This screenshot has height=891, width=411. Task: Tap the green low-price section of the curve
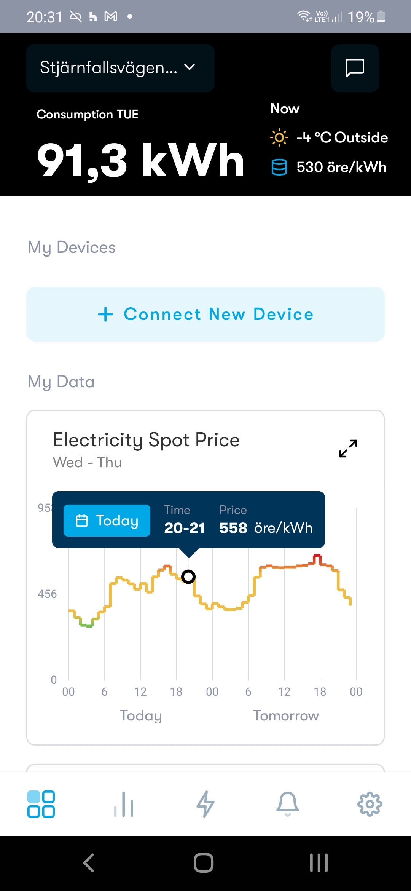87,625
